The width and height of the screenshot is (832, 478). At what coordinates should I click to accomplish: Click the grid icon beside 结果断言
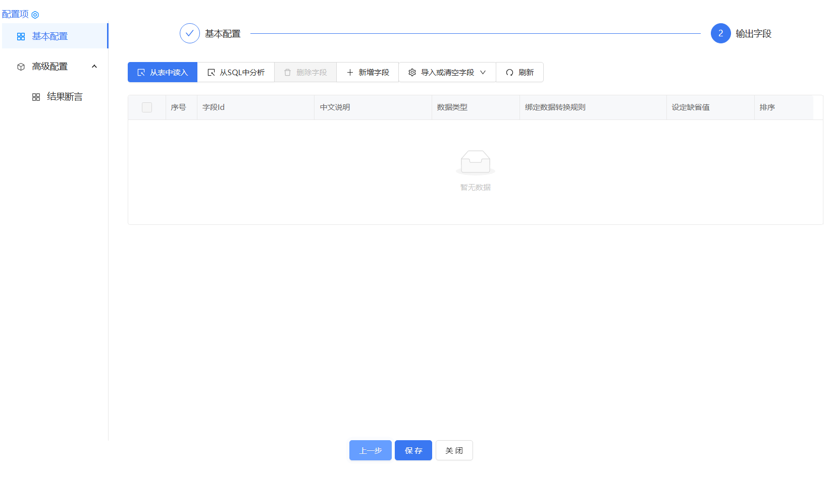(x=36, y=96)
